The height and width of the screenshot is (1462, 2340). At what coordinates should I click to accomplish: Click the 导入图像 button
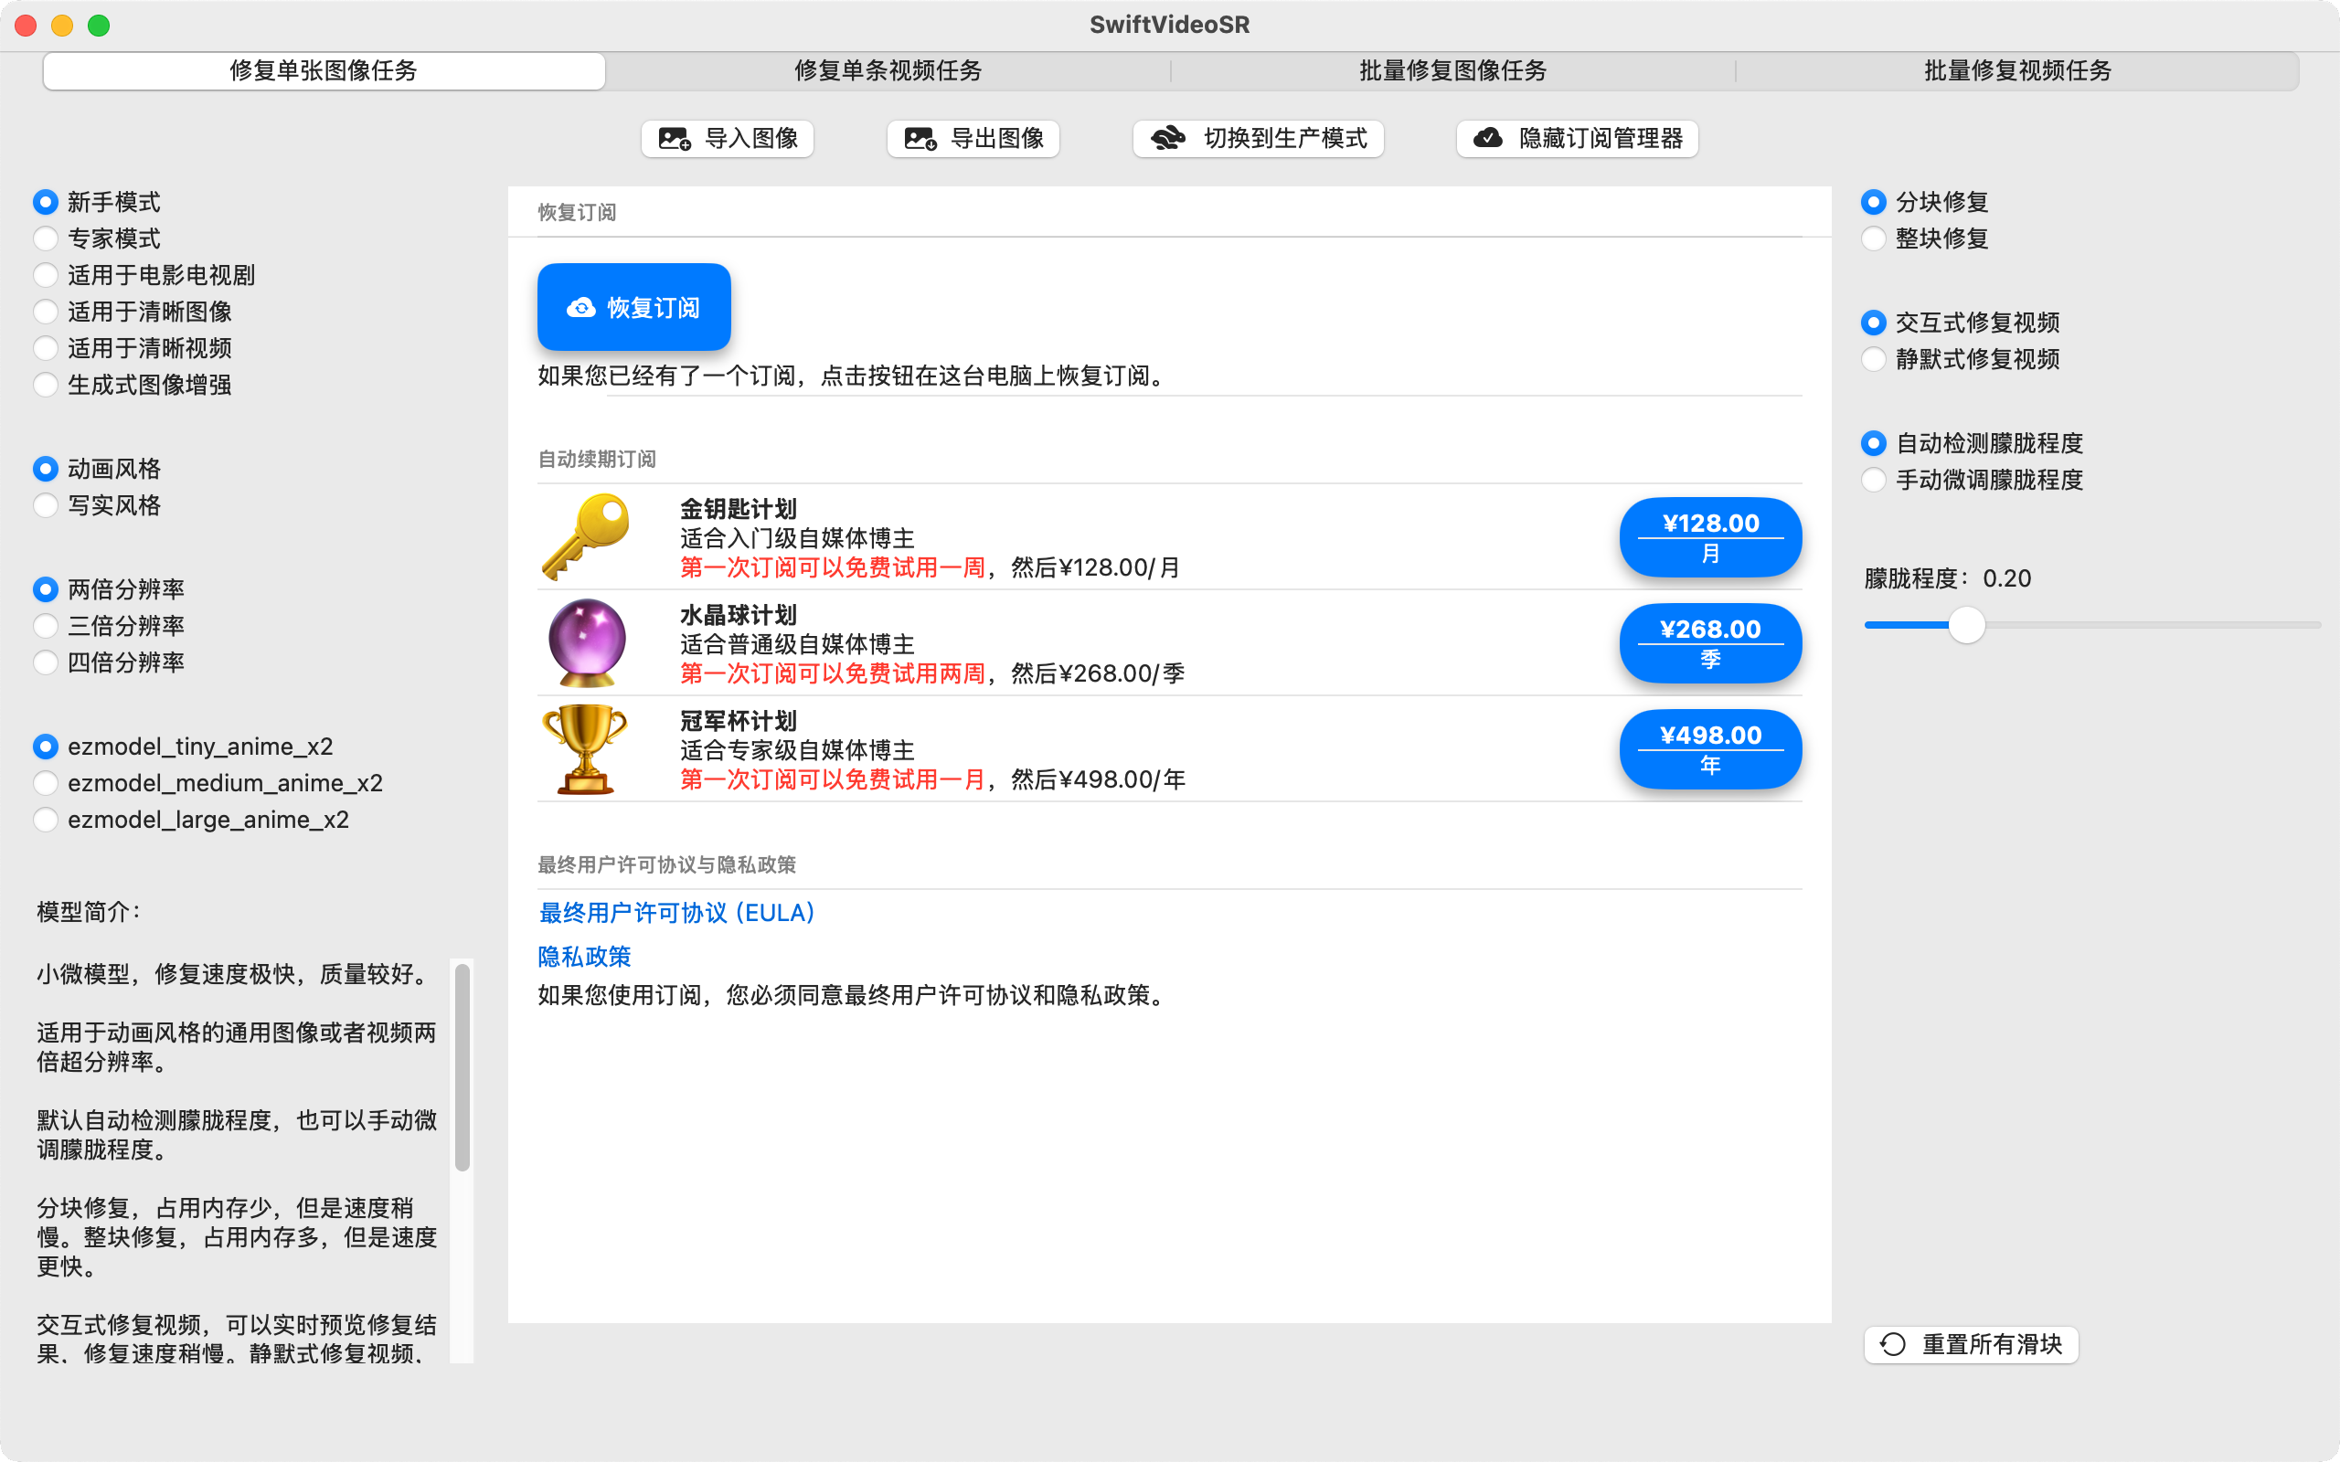point(728,139)
